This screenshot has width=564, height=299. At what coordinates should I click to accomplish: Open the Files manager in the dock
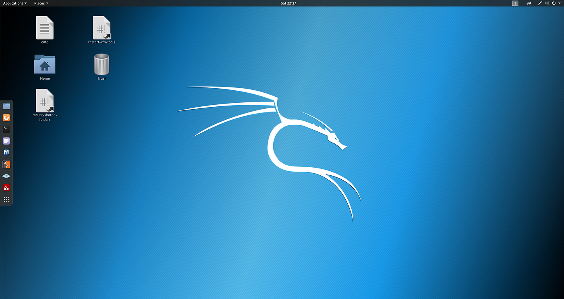pyautogui.click(x=6, y=106)
